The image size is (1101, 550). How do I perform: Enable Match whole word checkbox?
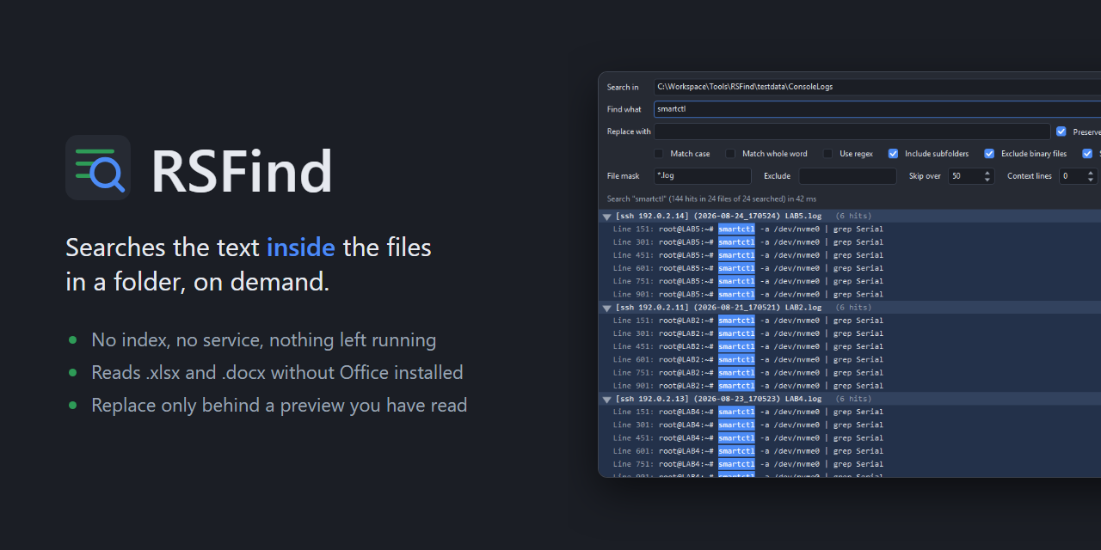pos(730,154)
